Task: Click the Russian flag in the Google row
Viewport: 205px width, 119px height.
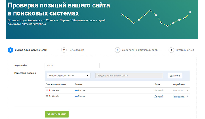Action: 76,96
